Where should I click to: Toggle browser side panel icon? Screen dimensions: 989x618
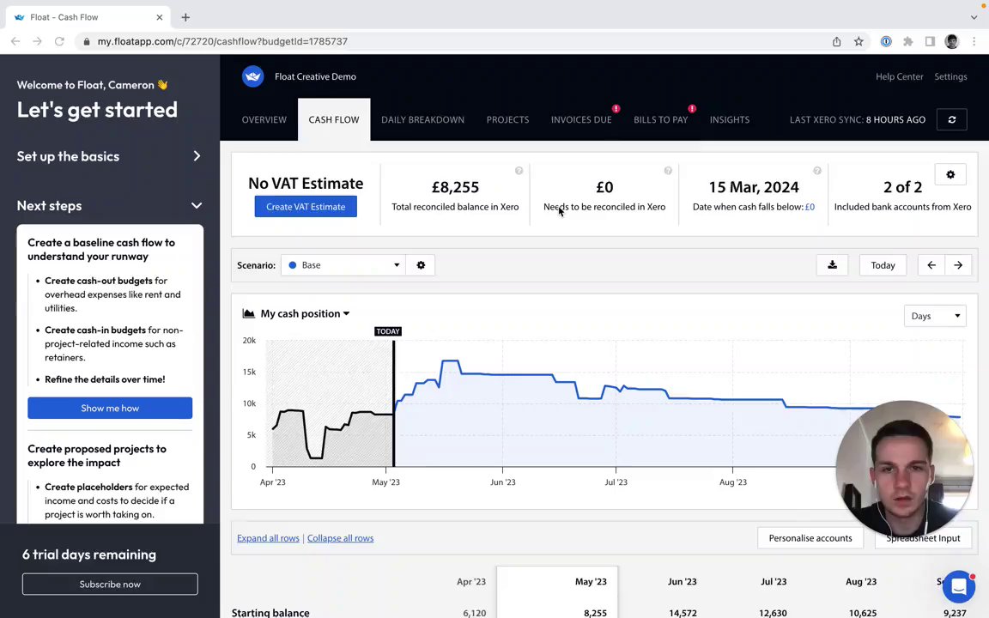(930, 41)
